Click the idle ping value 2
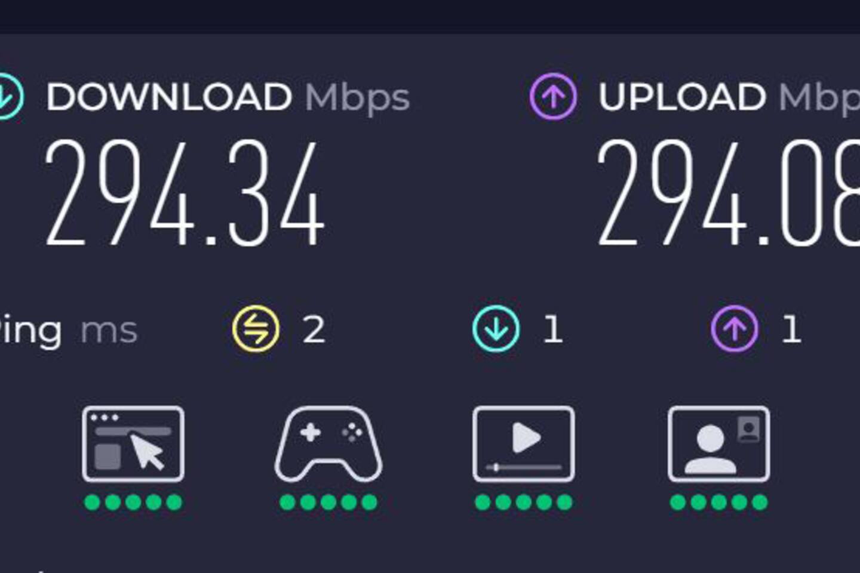 click(314, 329)
